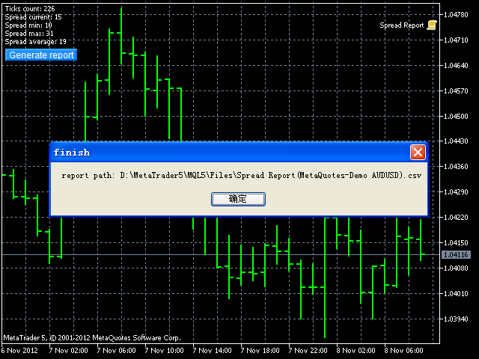The width and height of the screenshot is (479, 359).
Task: Click the 8 Nov 02:00 time label
Action: tap(355, 351)
